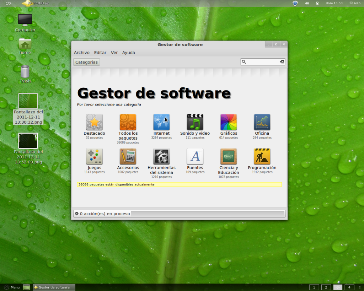The image size is (364, 291).
Task: Select the Programación category
Action: coord(262,156)
